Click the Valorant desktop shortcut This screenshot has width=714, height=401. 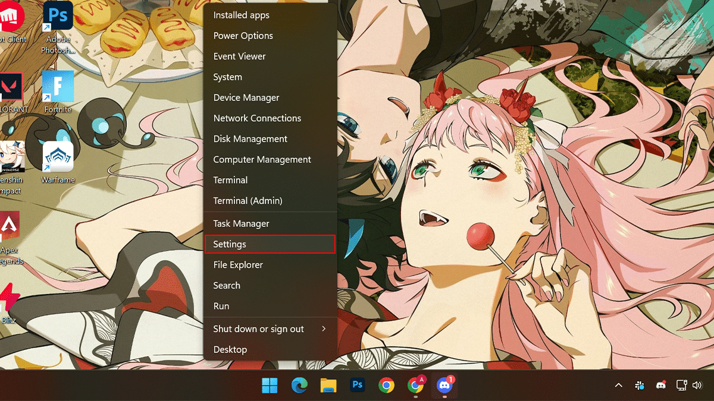tap(12, 89)
